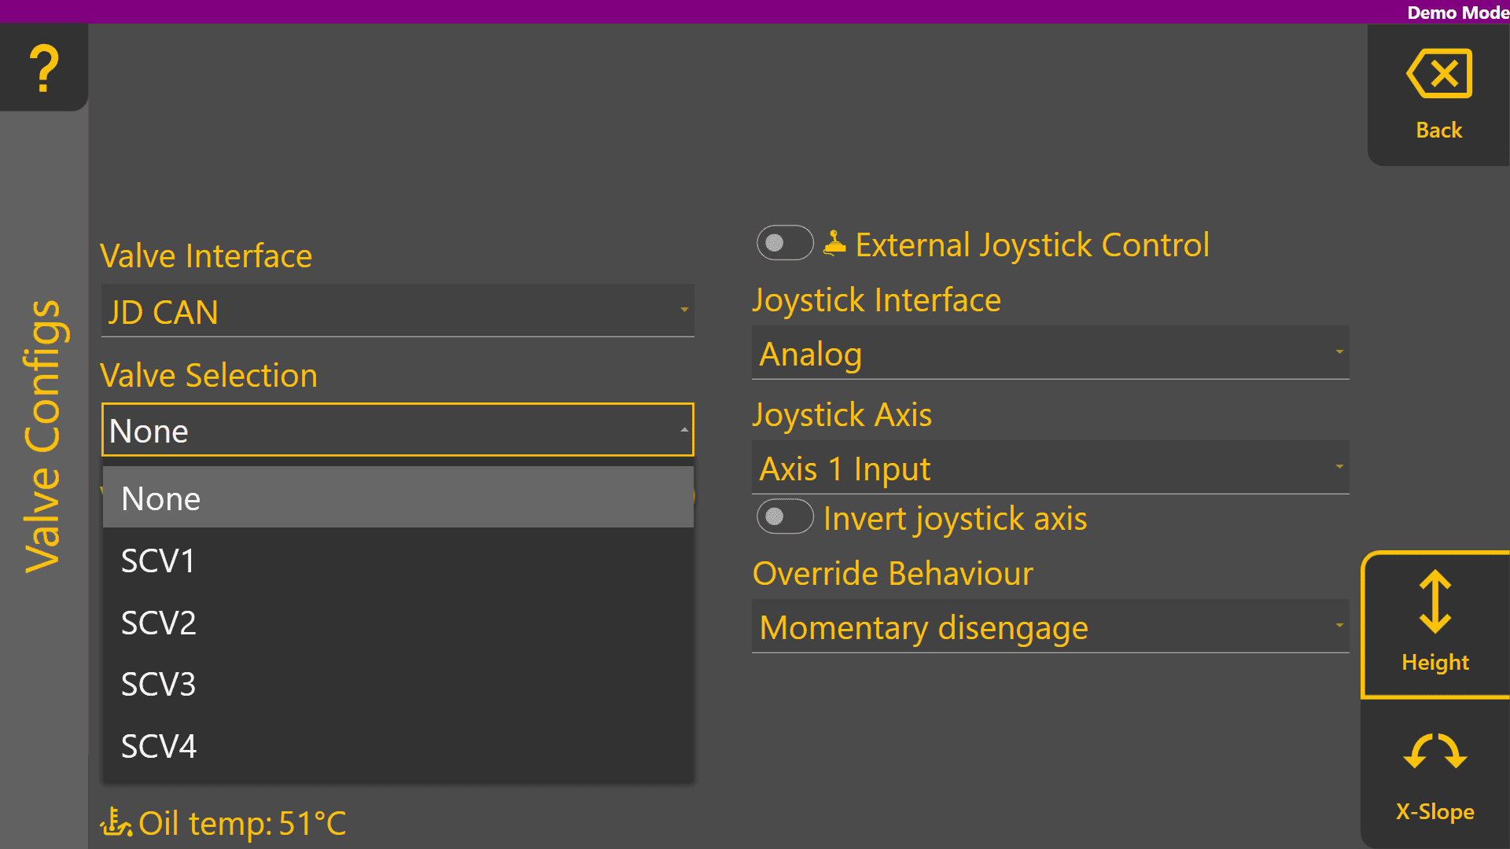This screenshot has height=849, width=1510.
Task: Choose None from the valve list
Action: pyautogui.click(x=397, y=498)
